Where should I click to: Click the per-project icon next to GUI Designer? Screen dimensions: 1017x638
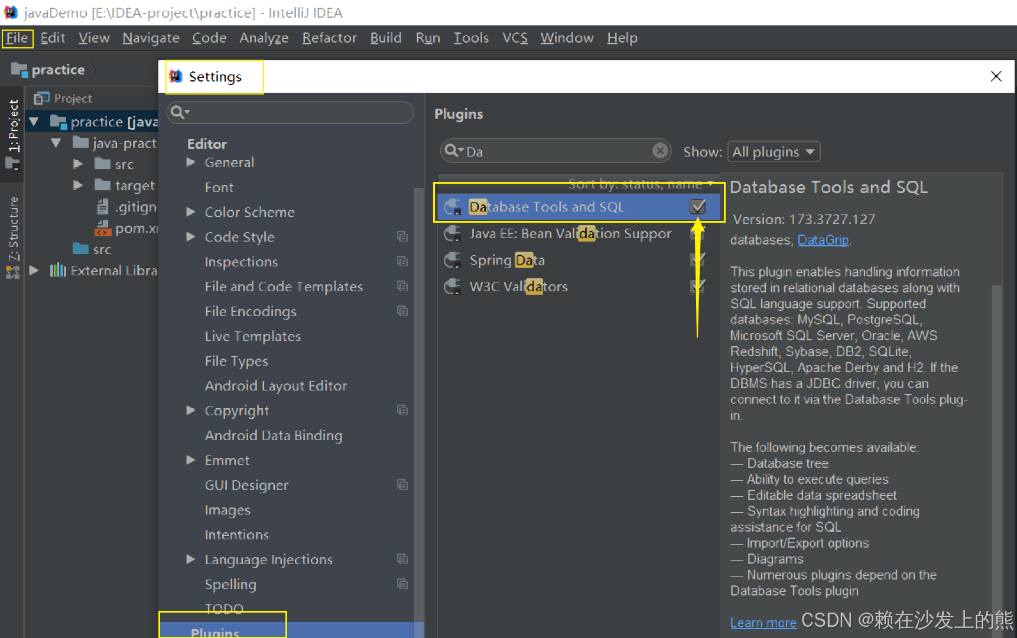pos(402,485)
